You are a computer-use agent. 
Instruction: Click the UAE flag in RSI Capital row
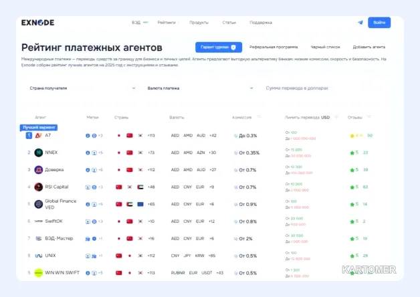[140, 187]
